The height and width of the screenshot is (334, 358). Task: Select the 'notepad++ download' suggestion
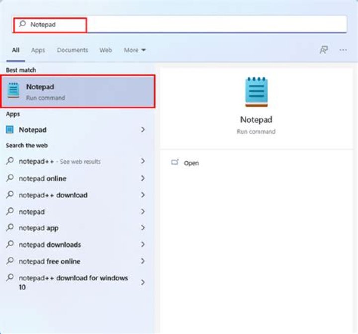tap(77, 195)
